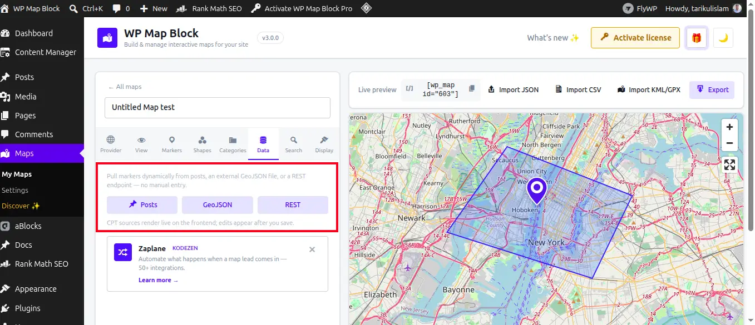755x325 pixels.
Task: Open Ctrl+K search in admin bar
Action: pos(87,8)
